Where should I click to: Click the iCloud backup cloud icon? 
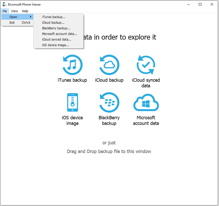[x=109, y=64]
